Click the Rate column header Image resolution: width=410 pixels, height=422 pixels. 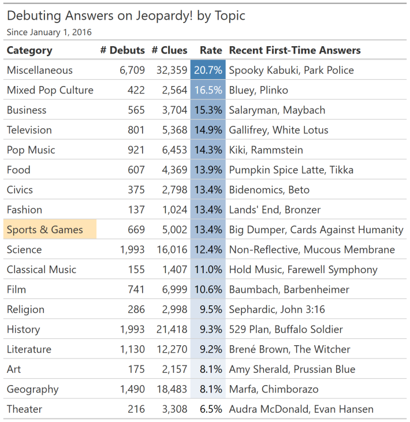[x=211, y=50]
